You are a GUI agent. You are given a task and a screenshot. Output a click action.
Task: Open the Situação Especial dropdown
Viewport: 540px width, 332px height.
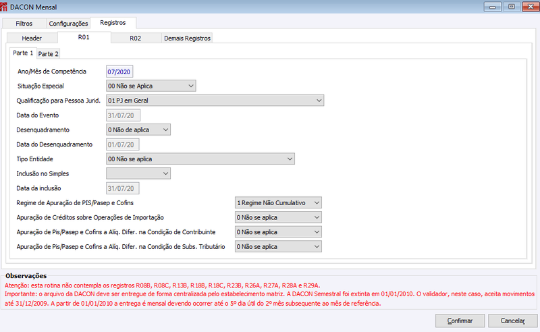point(151,86)
